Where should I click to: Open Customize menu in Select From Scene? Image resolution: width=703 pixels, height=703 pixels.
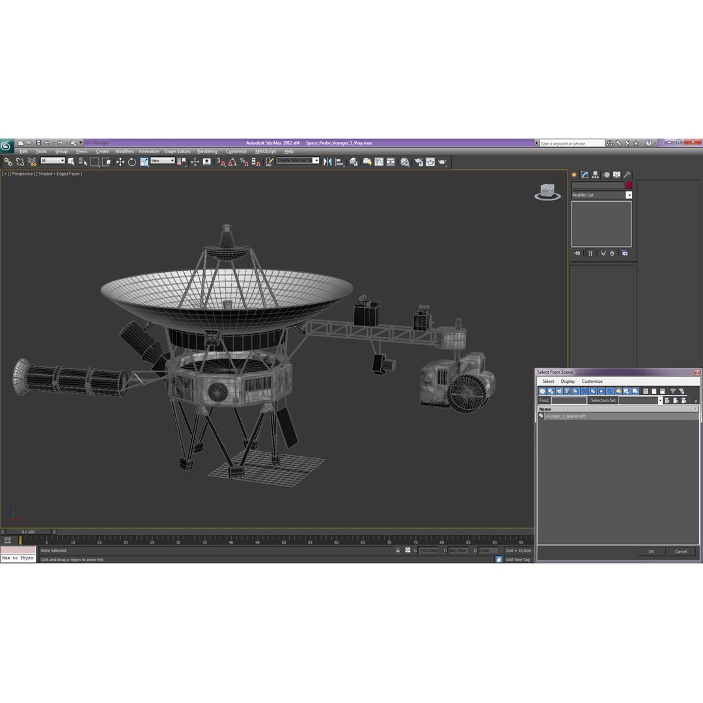[592, 381]
